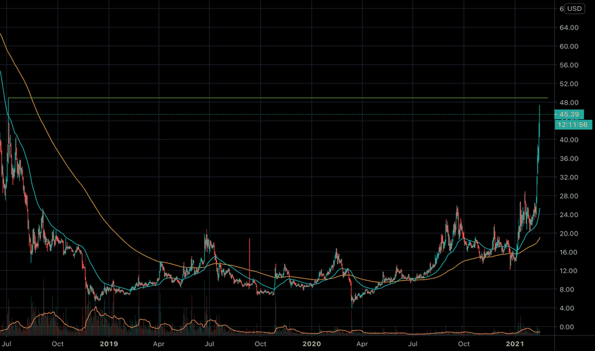The width and height of the screenshot is (595, 351).
Task: Click the 2021 label on time axis
Action: 515,344
